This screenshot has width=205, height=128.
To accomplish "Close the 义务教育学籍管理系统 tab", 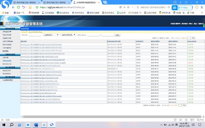I will point(99,2).
